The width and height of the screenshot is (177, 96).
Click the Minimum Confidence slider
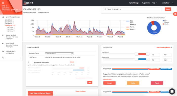(68, 68)
